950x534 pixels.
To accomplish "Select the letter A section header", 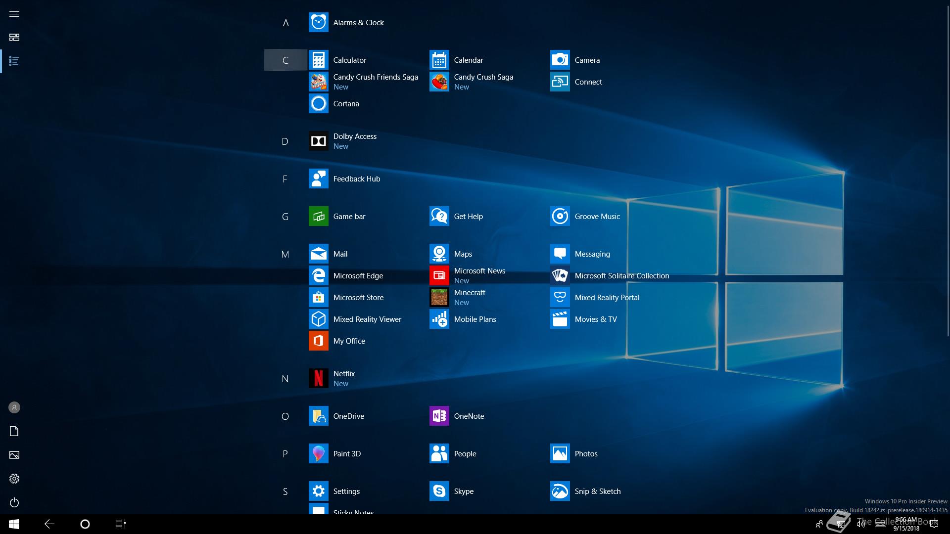I will click(285, 23).
